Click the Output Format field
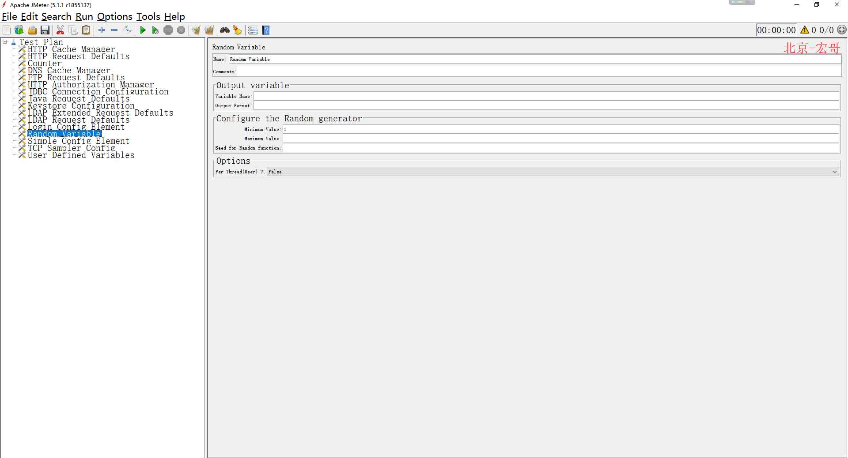 tap(546, 105)
